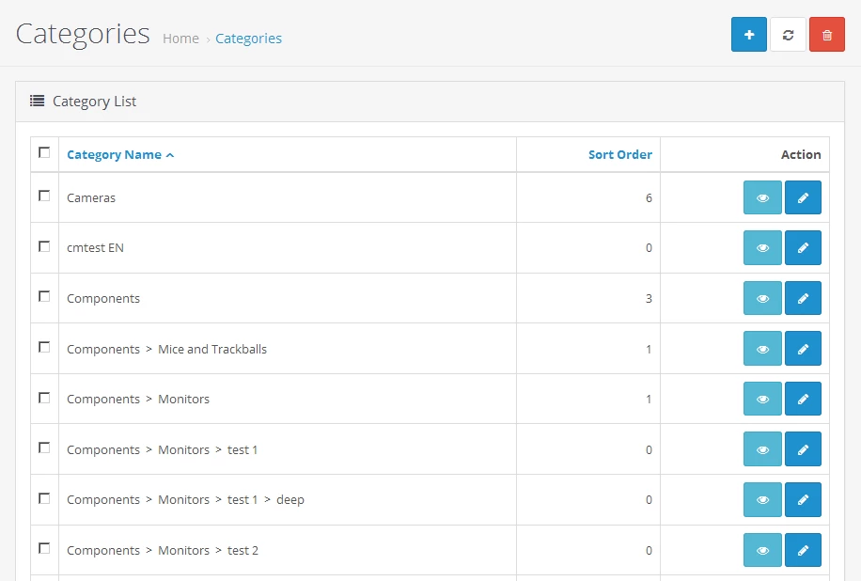
Task: Go to Home breadcrumb link
Action: [180, 39]
